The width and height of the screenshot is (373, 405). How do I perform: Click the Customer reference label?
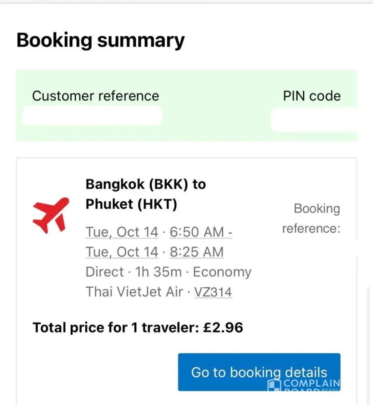[95, 96]
